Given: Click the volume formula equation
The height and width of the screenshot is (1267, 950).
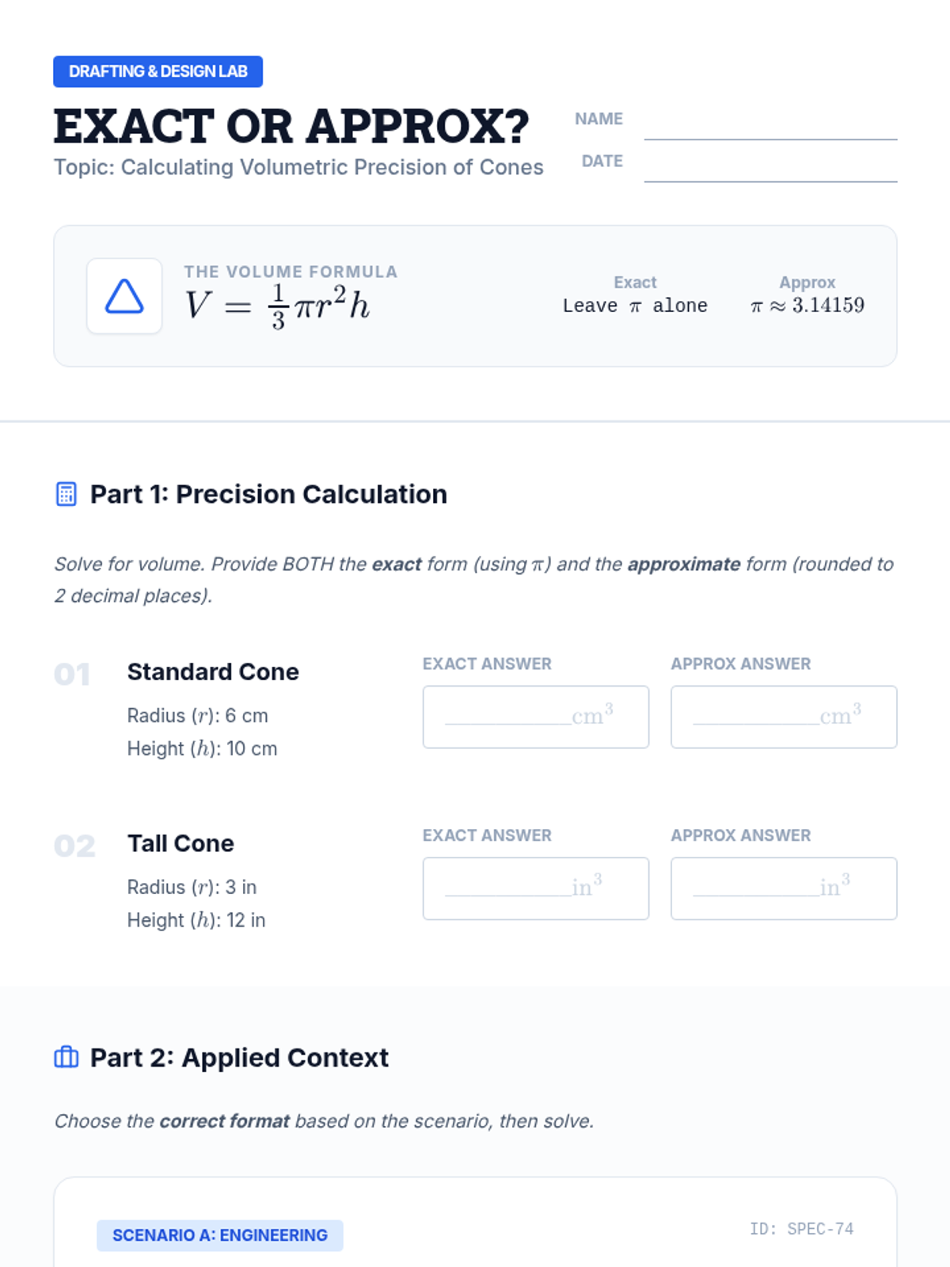Looking at the screenshot, I should [277, 306].
